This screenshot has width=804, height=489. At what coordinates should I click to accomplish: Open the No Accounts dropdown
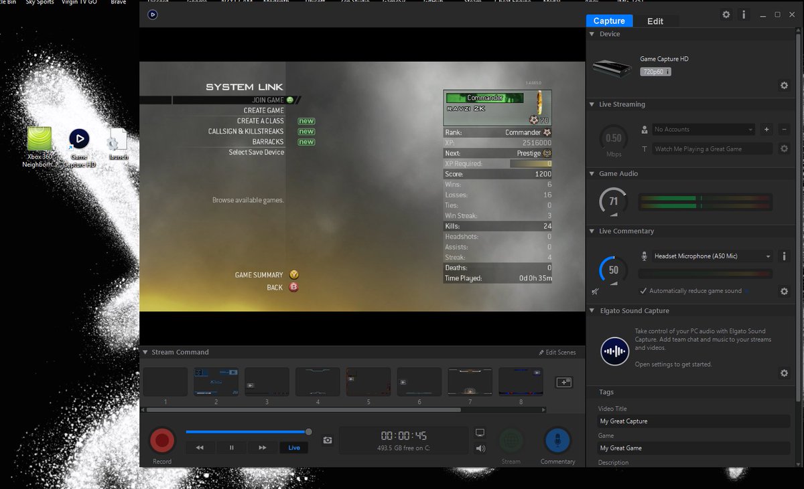tap(703, 129)
